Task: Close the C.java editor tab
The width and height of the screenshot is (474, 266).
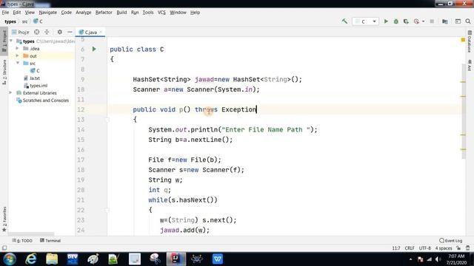Action: [101, 32]
